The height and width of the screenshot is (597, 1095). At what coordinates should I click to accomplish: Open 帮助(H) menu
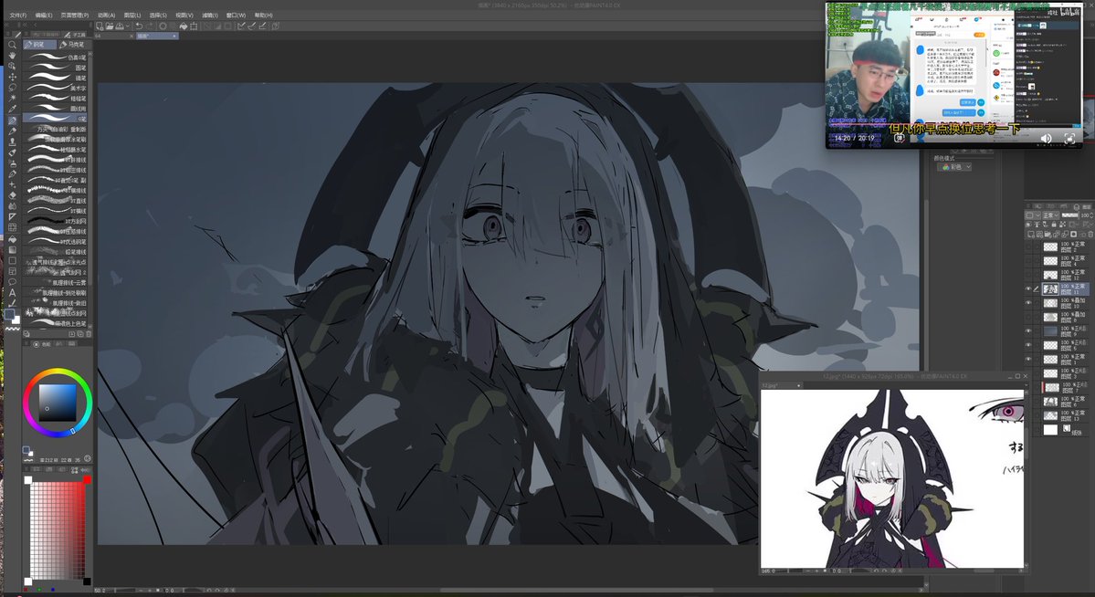tap(263, 15)
